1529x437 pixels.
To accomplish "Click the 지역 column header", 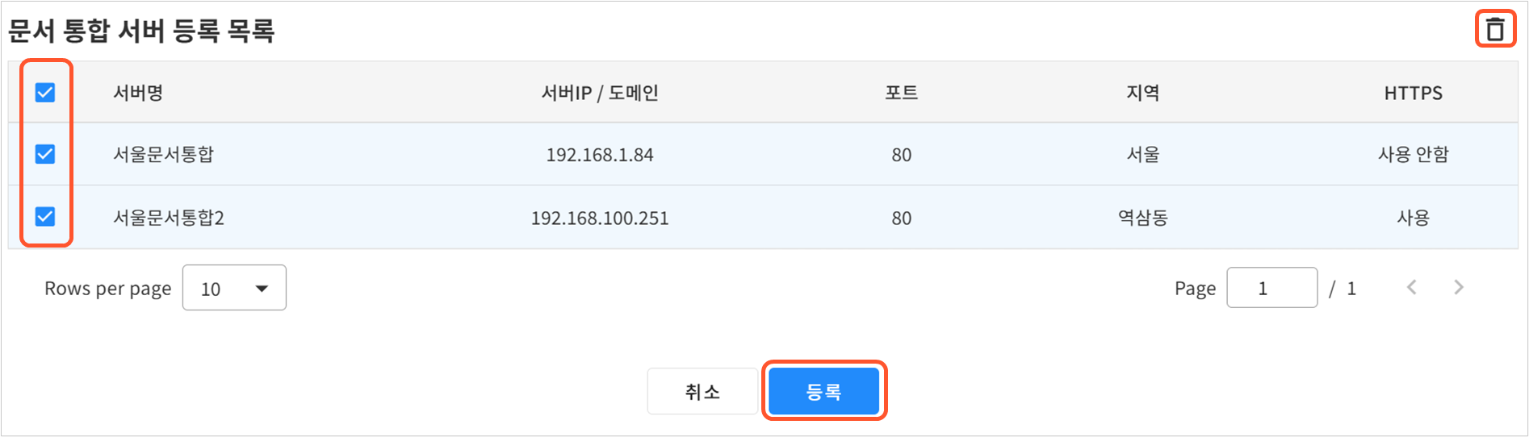I will coord(1142,93).
